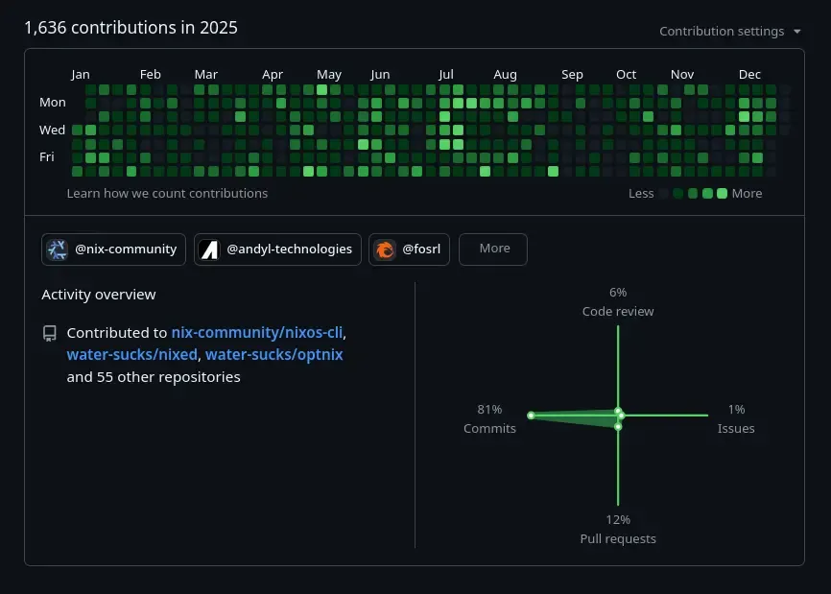Click the @nix-community snowflake avatar

click(x=57, y=249)
